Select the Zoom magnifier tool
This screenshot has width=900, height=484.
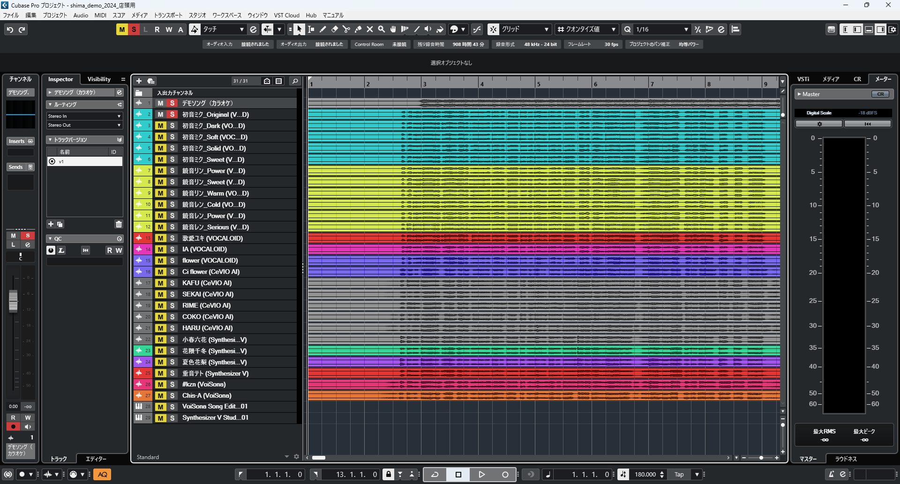pos(382,29)
